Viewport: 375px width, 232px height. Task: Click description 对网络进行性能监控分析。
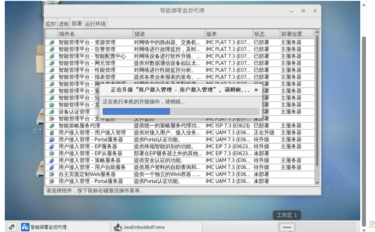(164, 70)
